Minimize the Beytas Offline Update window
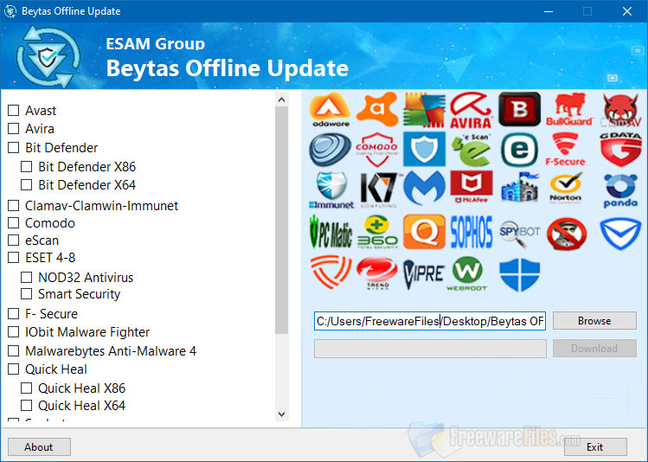This screenshot has height=462, width=648. pos(549,11)
